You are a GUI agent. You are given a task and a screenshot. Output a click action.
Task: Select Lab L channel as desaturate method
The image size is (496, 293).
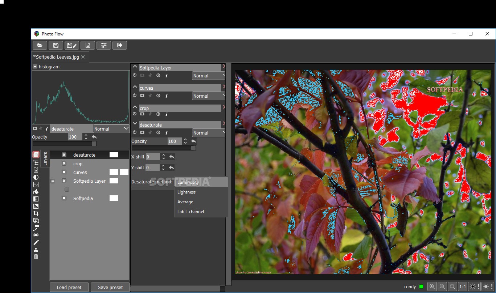click(190, 211)
